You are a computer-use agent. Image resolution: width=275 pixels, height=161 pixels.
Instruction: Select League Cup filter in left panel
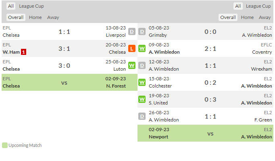(x=31, y=6)
